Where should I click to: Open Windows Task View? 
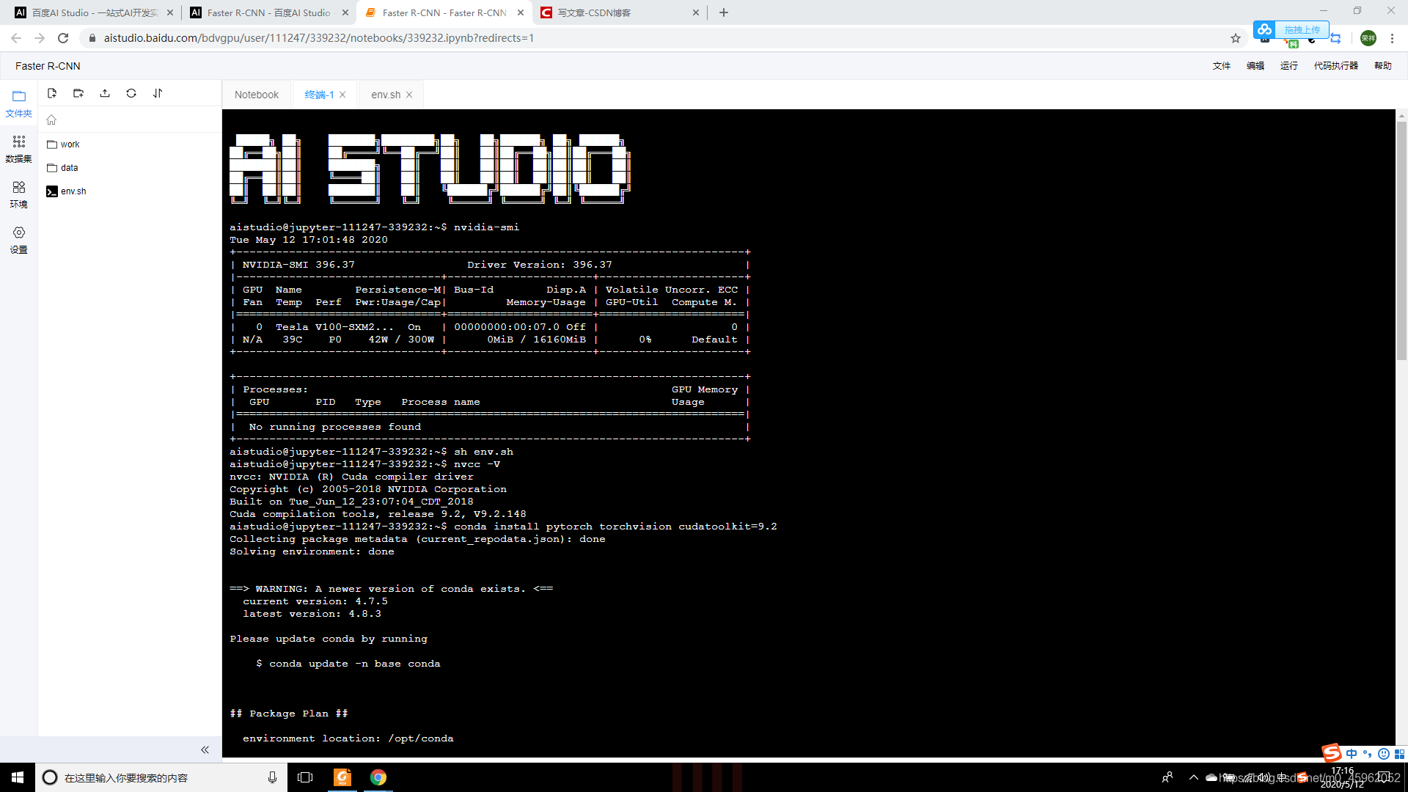[305, 777]
